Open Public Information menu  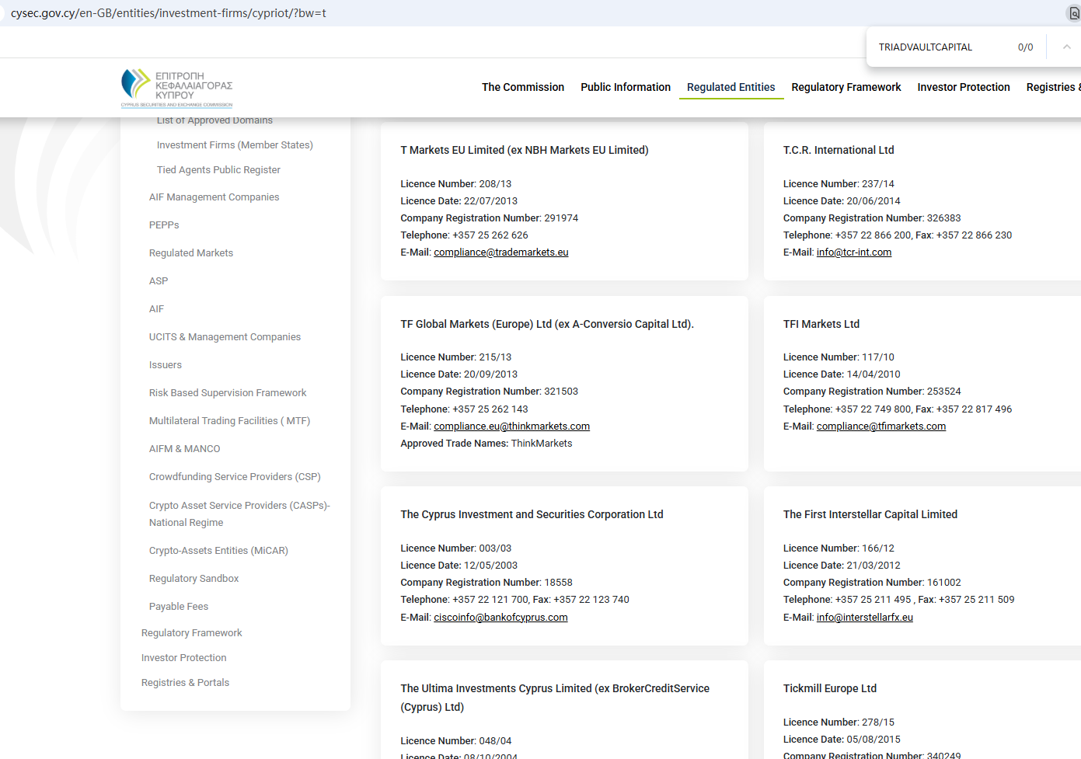[x=625, y=87]
